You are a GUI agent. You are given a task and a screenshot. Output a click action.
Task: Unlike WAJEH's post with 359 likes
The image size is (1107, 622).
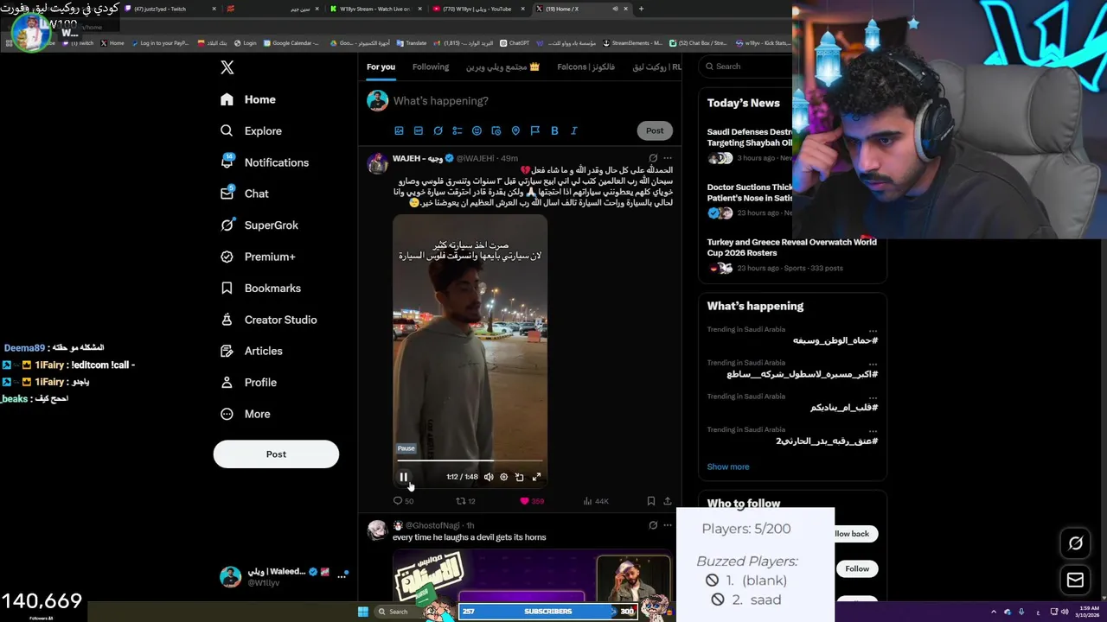(531, 501)
